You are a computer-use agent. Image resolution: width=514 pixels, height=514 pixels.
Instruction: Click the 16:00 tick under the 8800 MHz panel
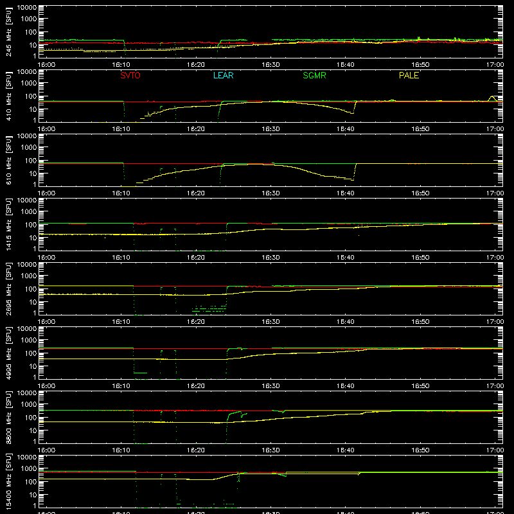[x=46, y=450]
